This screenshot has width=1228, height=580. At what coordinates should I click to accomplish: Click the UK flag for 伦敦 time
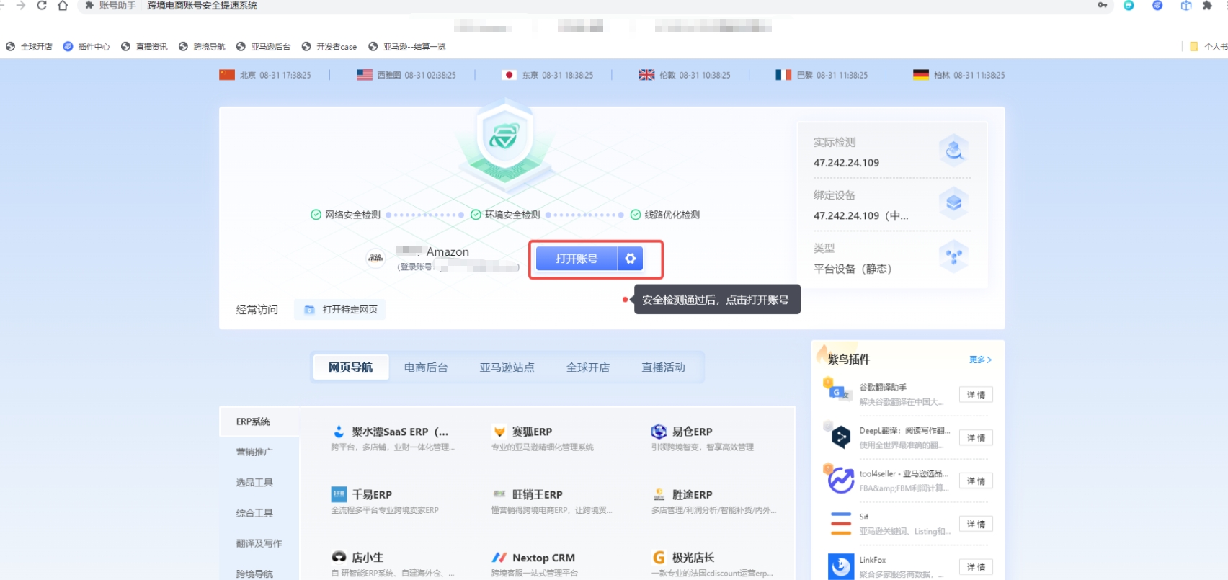pos(646,75)
